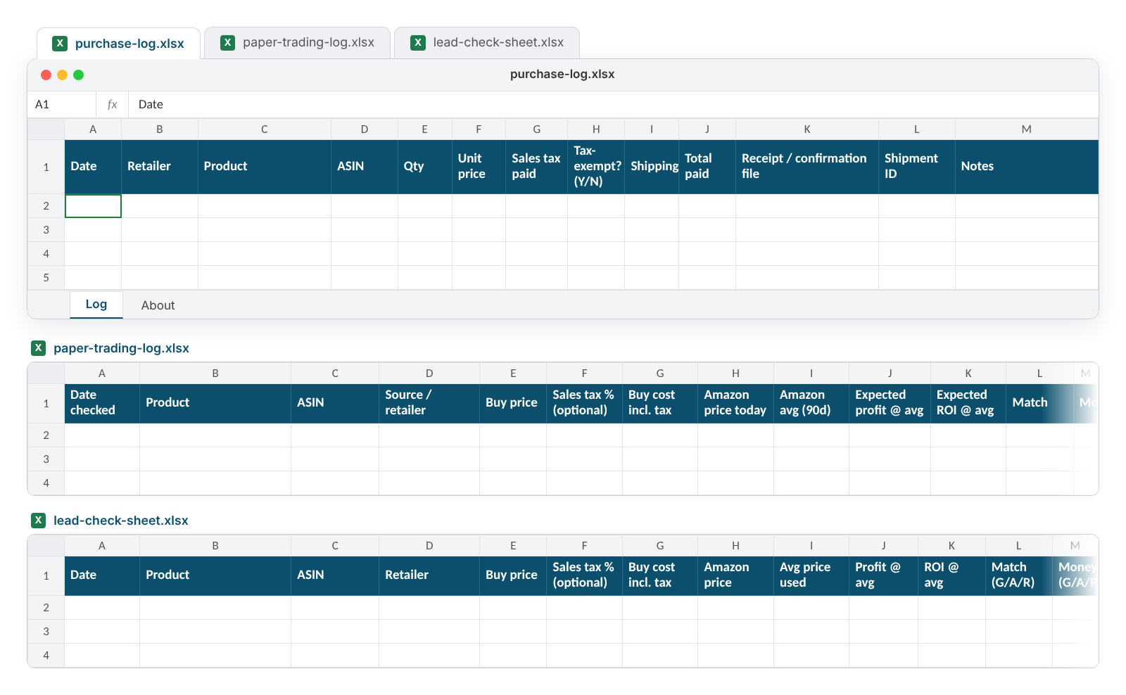Select 'Date checked' header in paper-trading-log
The height and width of the screenshot is (695, 1126).
tap(102, 403)
